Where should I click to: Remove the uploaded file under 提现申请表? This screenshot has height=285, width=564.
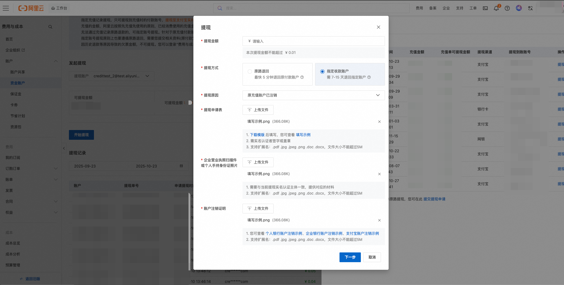pos(379,122)
